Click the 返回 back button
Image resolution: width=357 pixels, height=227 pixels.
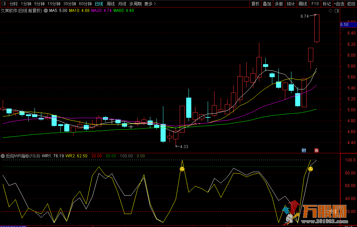351,4
